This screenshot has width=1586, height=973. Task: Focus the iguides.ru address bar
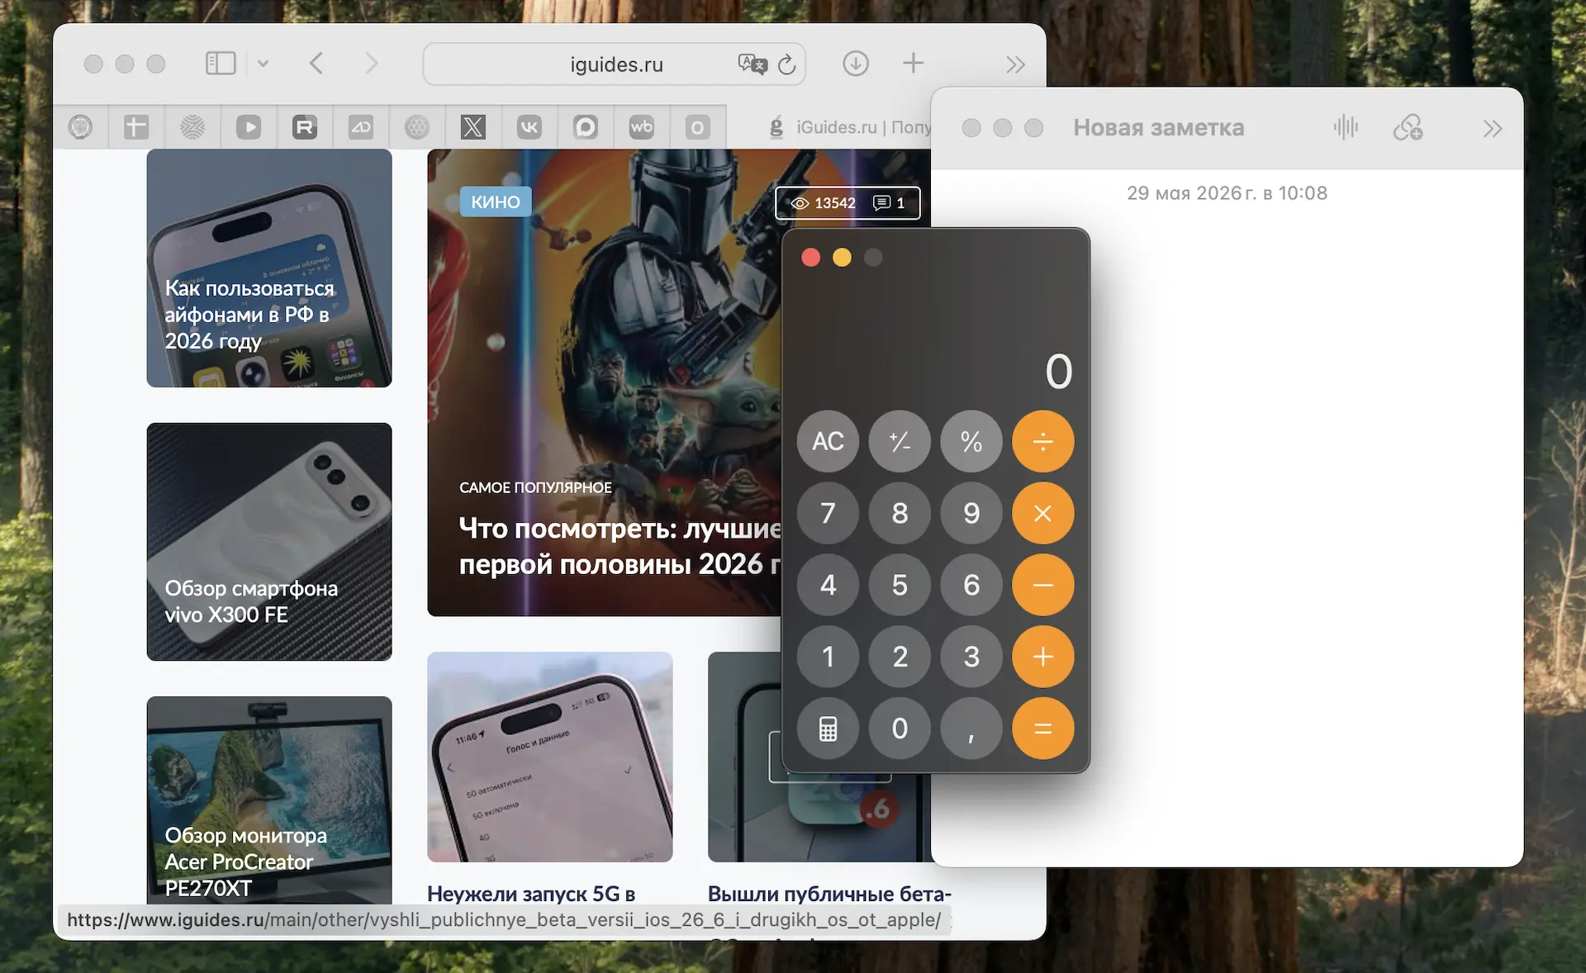(615, 64)
